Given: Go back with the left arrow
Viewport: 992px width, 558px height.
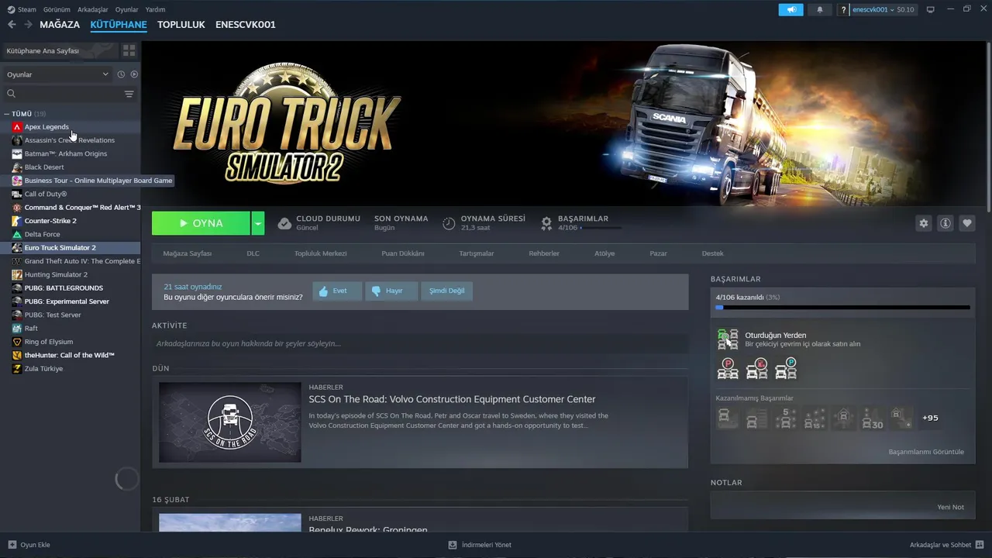Looking at the screenshot, I should 12,25.
